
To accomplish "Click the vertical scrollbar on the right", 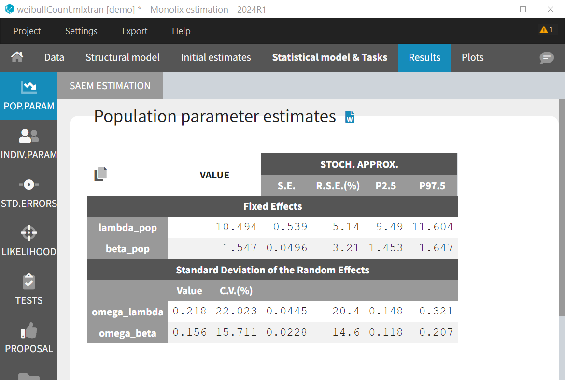I will (x=561, y=207).
